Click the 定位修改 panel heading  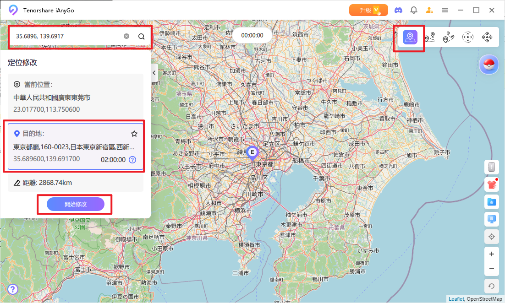coord(22,62)
